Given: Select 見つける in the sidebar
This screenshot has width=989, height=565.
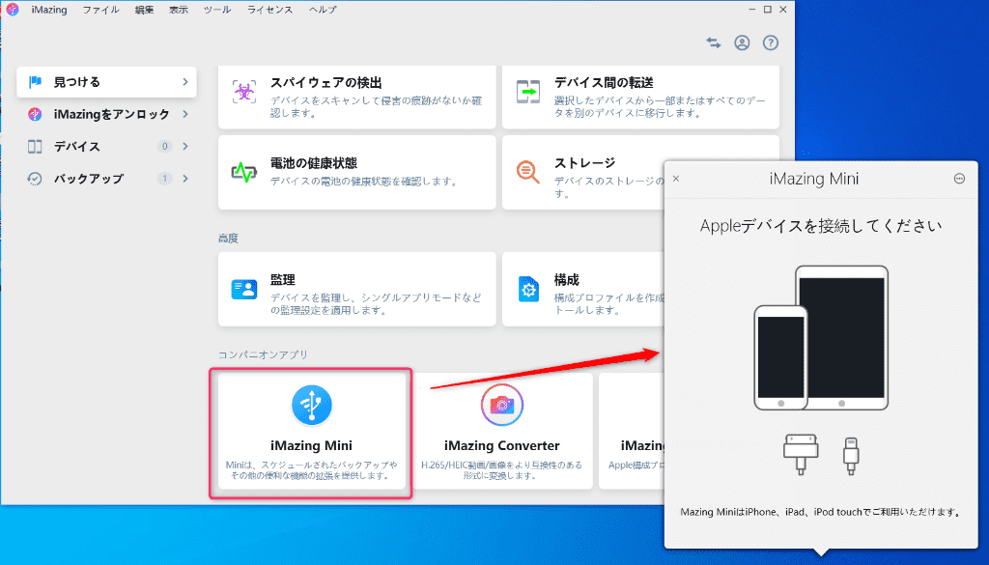Looking at the screenshot, I should coord(106,82).
